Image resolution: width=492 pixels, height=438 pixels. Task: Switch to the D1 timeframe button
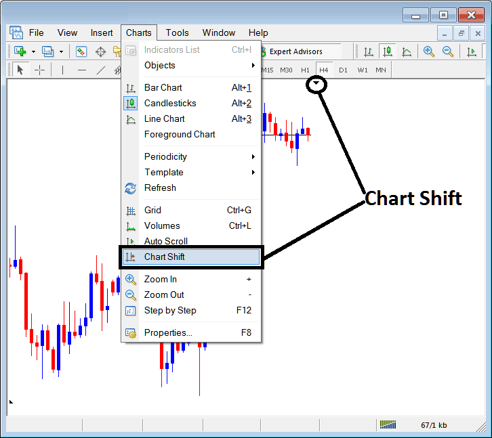point(343,70)
